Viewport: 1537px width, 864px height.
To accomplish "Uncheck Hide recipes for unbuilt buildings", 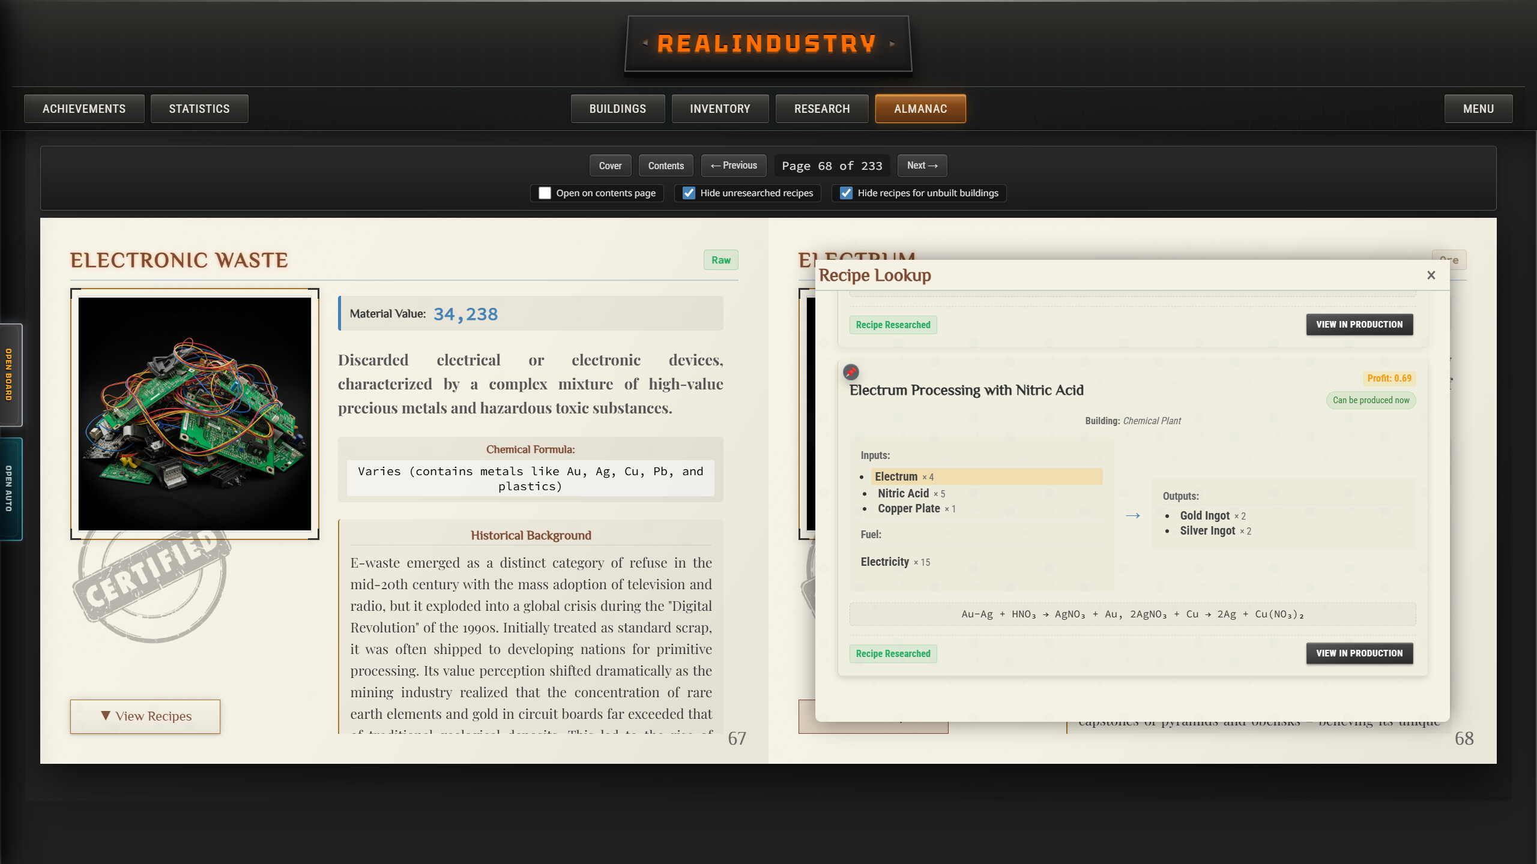I will (x=846, y=193).
